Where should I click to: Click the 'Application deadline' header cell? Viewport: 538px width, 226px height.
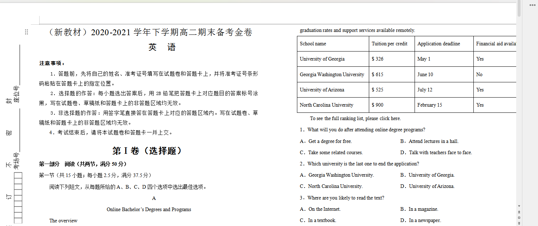(444, 44)
